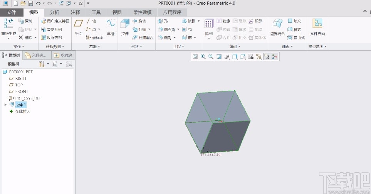This screenshot has width=371, height=194.
Task: Switch to the 文件夹 navigator tab
Action: coord(38,55)
